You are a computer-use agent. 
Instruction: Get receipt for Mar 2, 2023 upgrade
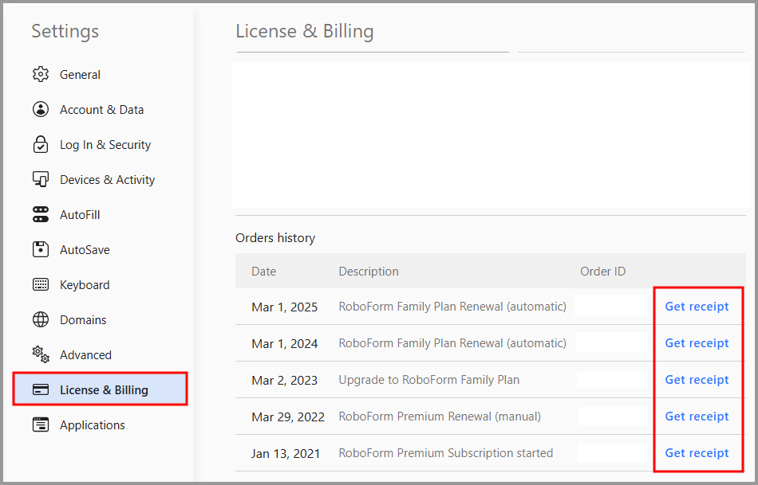pos(697,380)
